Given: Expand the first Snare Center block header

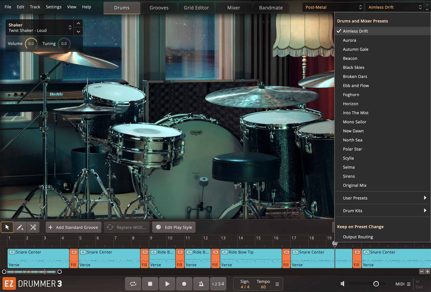Looking at the screenshot, I should coord(12,252).
